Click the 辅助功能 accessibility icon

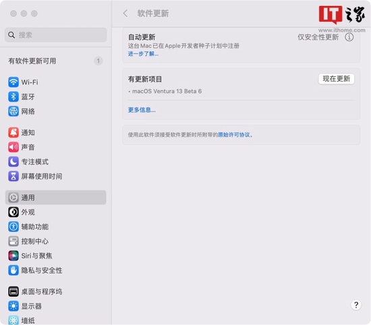point(13,226)
